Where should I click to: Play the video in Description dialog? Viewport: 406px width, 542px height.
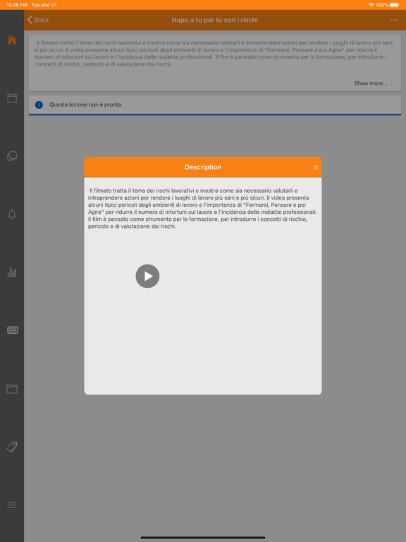147,276
